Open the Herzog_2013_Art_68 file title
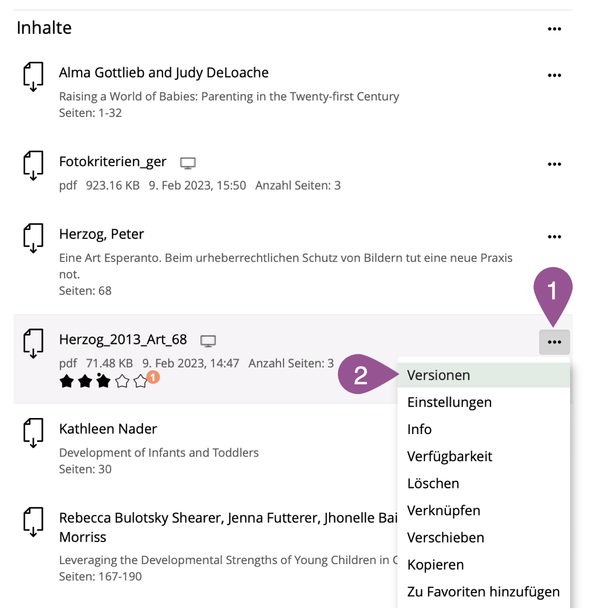 click(123, 340)
